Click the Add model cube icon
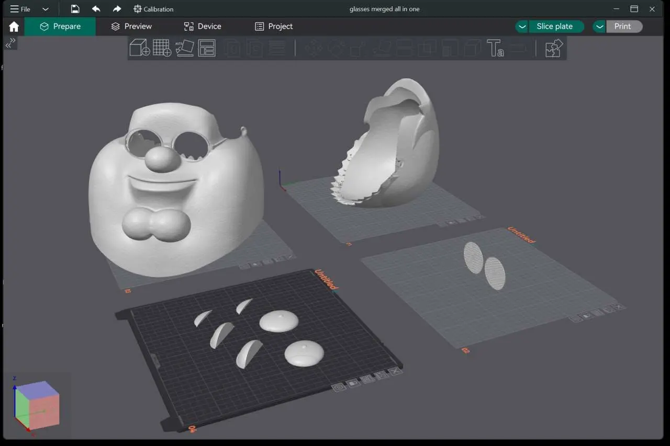Image resolution: width=670 pixels, height=446 pixels. point(139,48)
